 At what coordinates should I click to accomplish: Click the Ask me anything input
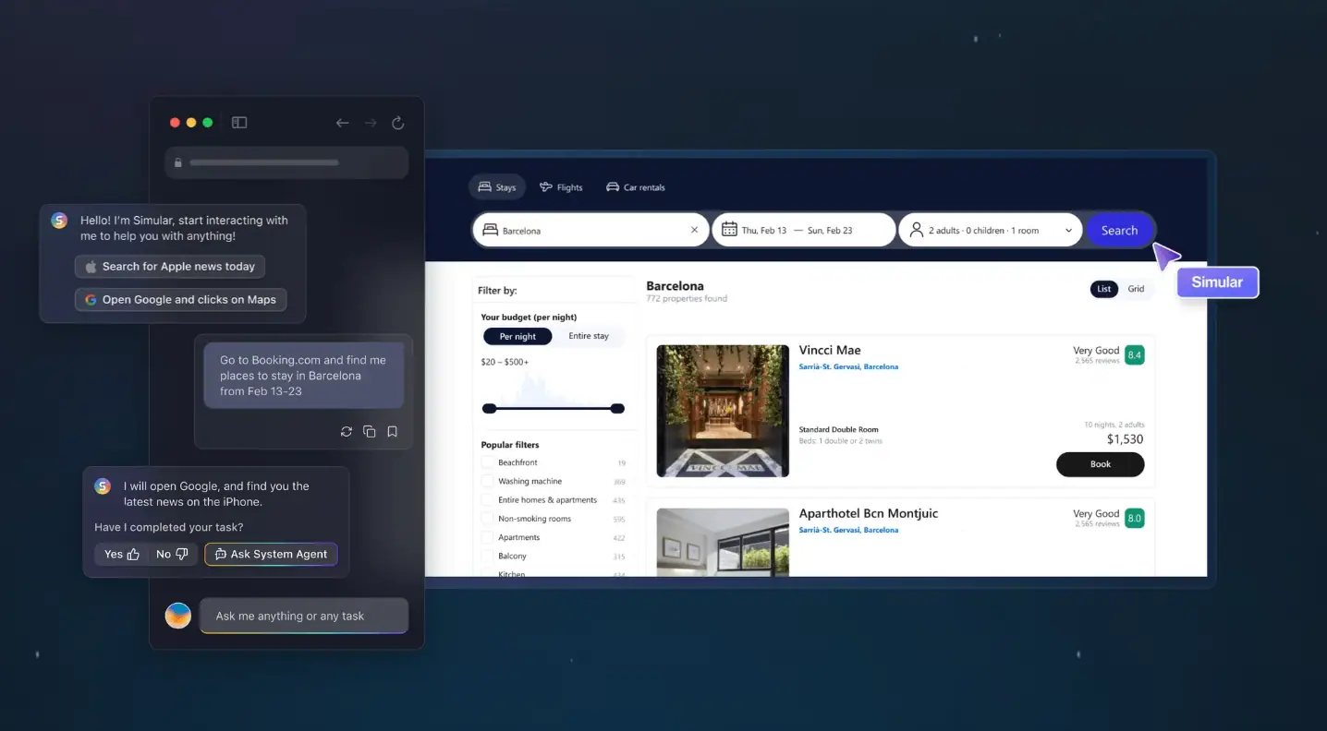tap(304, 616)
